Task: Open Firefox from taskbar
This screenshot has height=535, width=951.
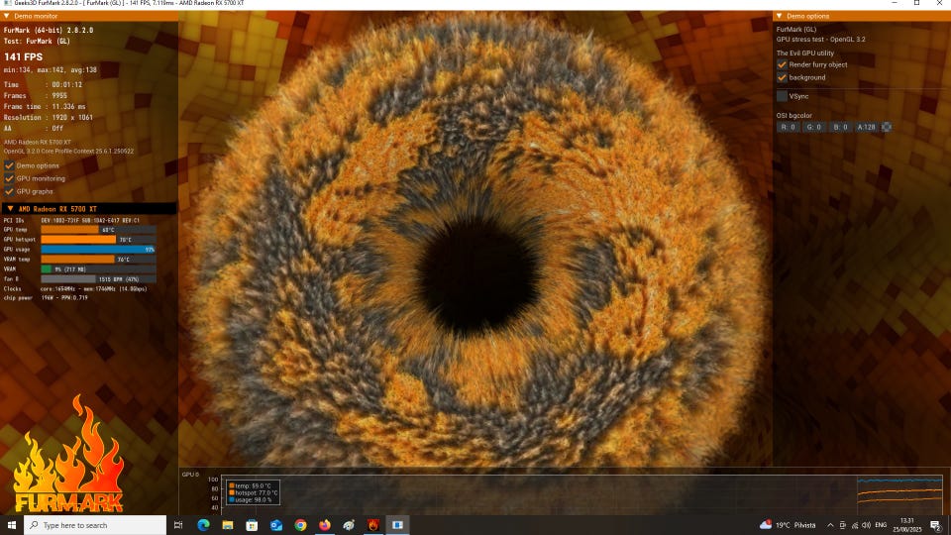Action: tap(325, 525)
